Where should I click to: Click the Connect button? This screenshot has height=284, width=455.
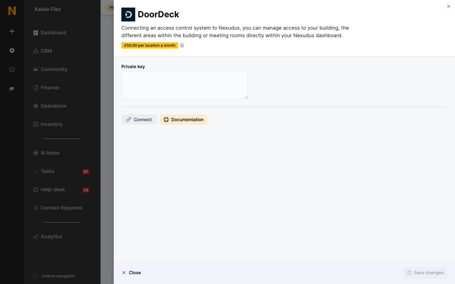pos(139,120)
